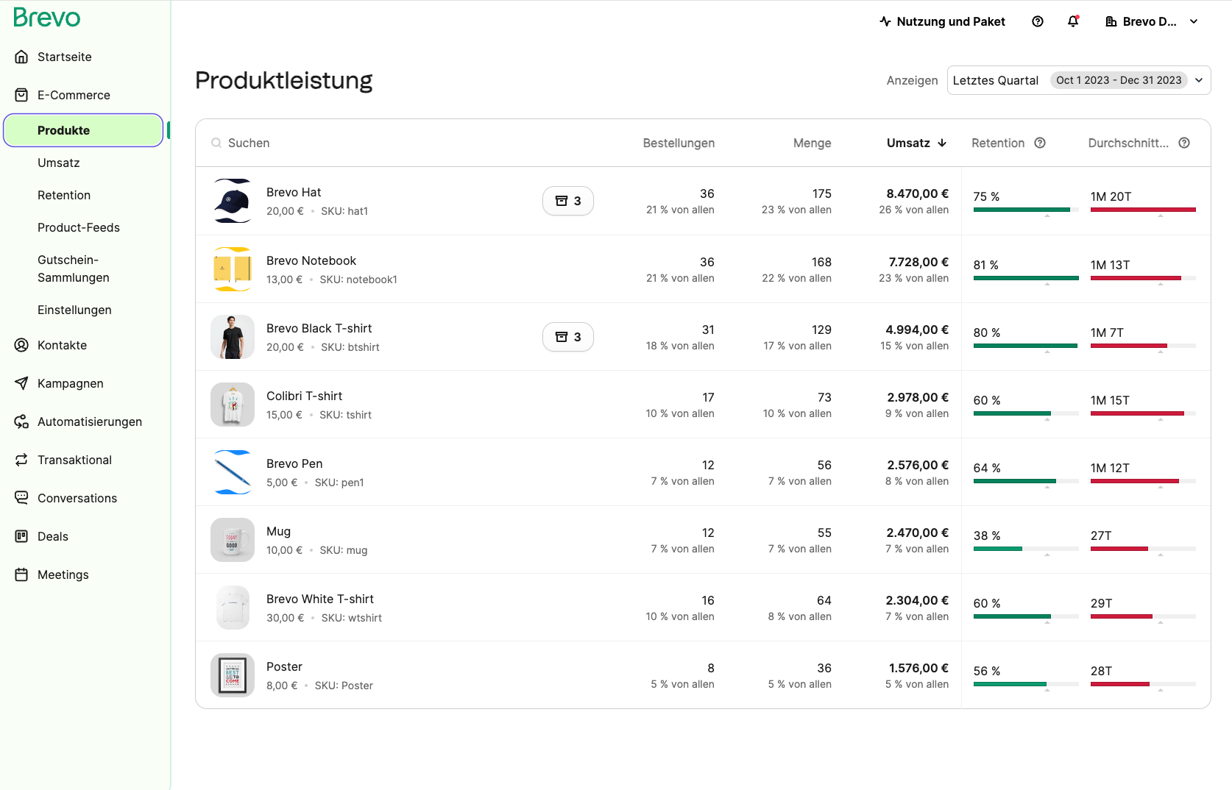This screenshot has width=1232, height=790.
Task: Click Brevo Notebook 81 % retention bar
Action: click(x=1026, y=278)
